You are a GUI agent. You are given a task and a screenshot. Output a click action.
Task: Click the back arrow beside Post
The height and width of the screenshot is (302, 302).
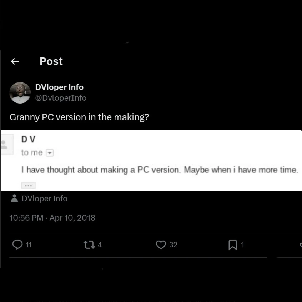point(15,61)
